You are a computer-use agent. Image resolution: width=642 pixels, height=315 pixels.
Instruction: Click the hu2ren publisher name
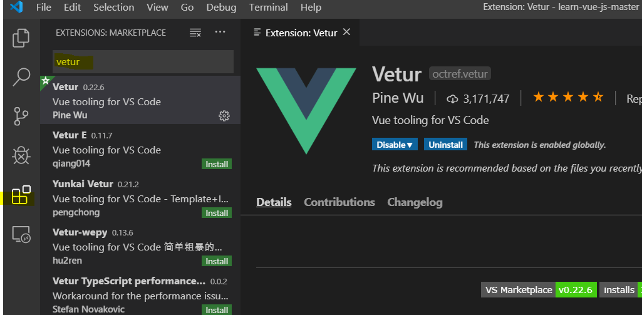coord(68,261)
